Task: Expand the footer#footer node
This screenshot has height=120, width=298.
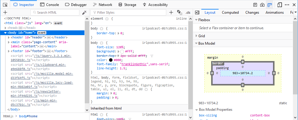Action: tap(9, 51)
